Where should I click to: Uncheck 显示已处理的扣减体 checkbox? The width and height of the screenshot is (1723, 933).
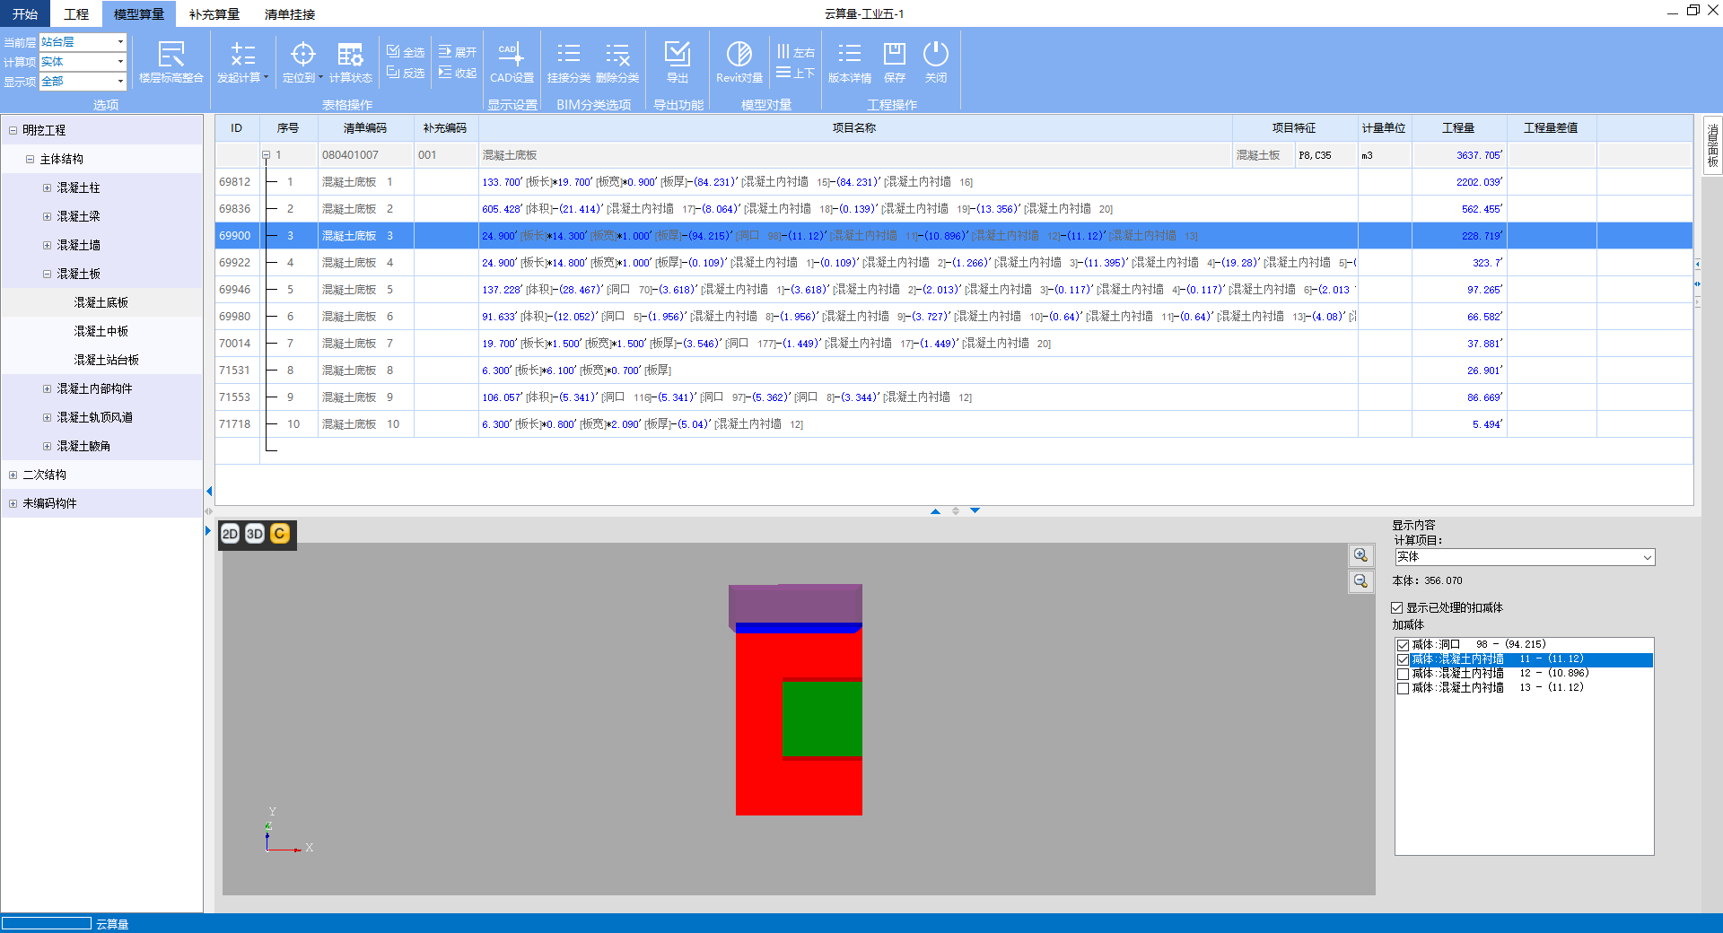(1397, 608)
